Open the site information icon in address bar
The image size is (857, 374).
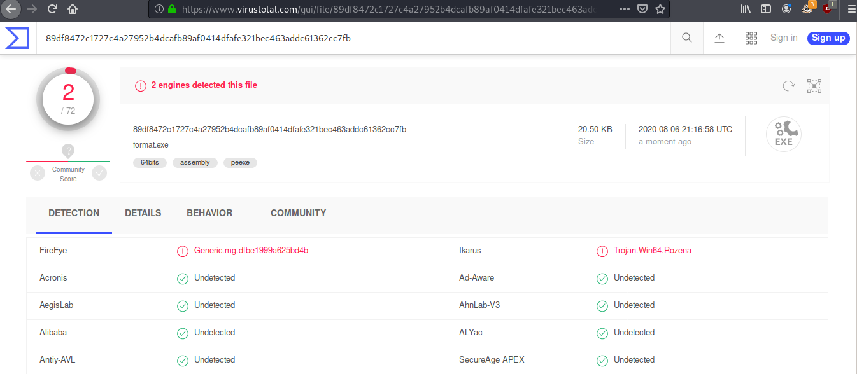coord(159,10)
